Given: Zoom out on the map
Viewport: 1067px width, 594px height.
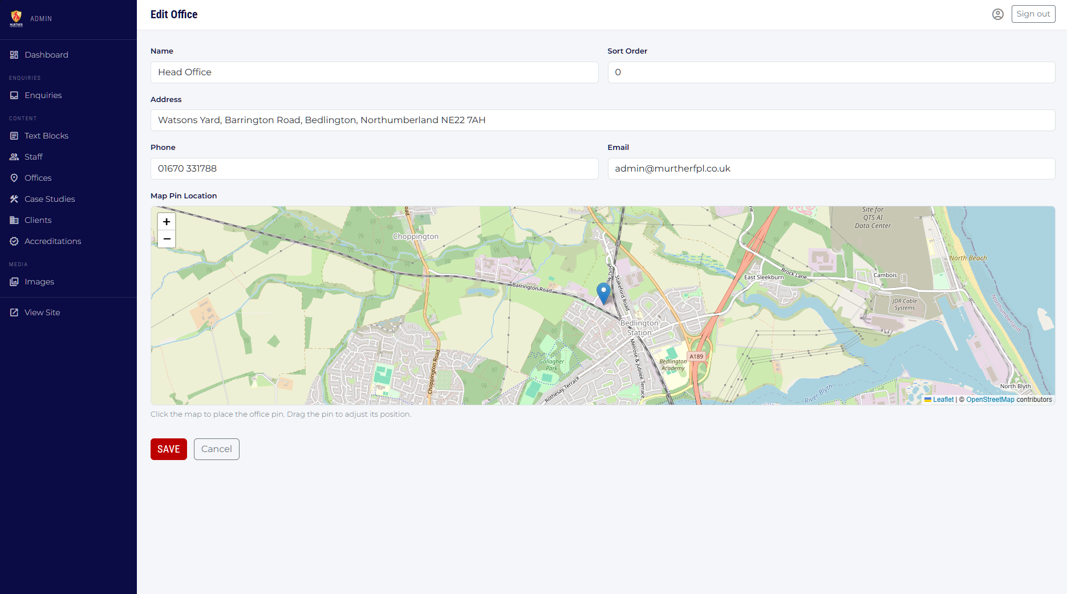Looking at the screenshot, I should point(167,239).
